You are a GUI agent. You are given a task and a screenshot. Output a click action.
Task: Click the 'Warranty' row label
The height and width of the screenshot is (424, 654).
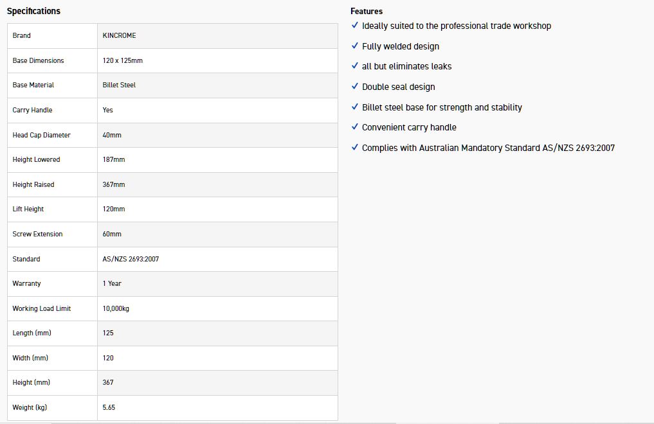click(26, 283)
